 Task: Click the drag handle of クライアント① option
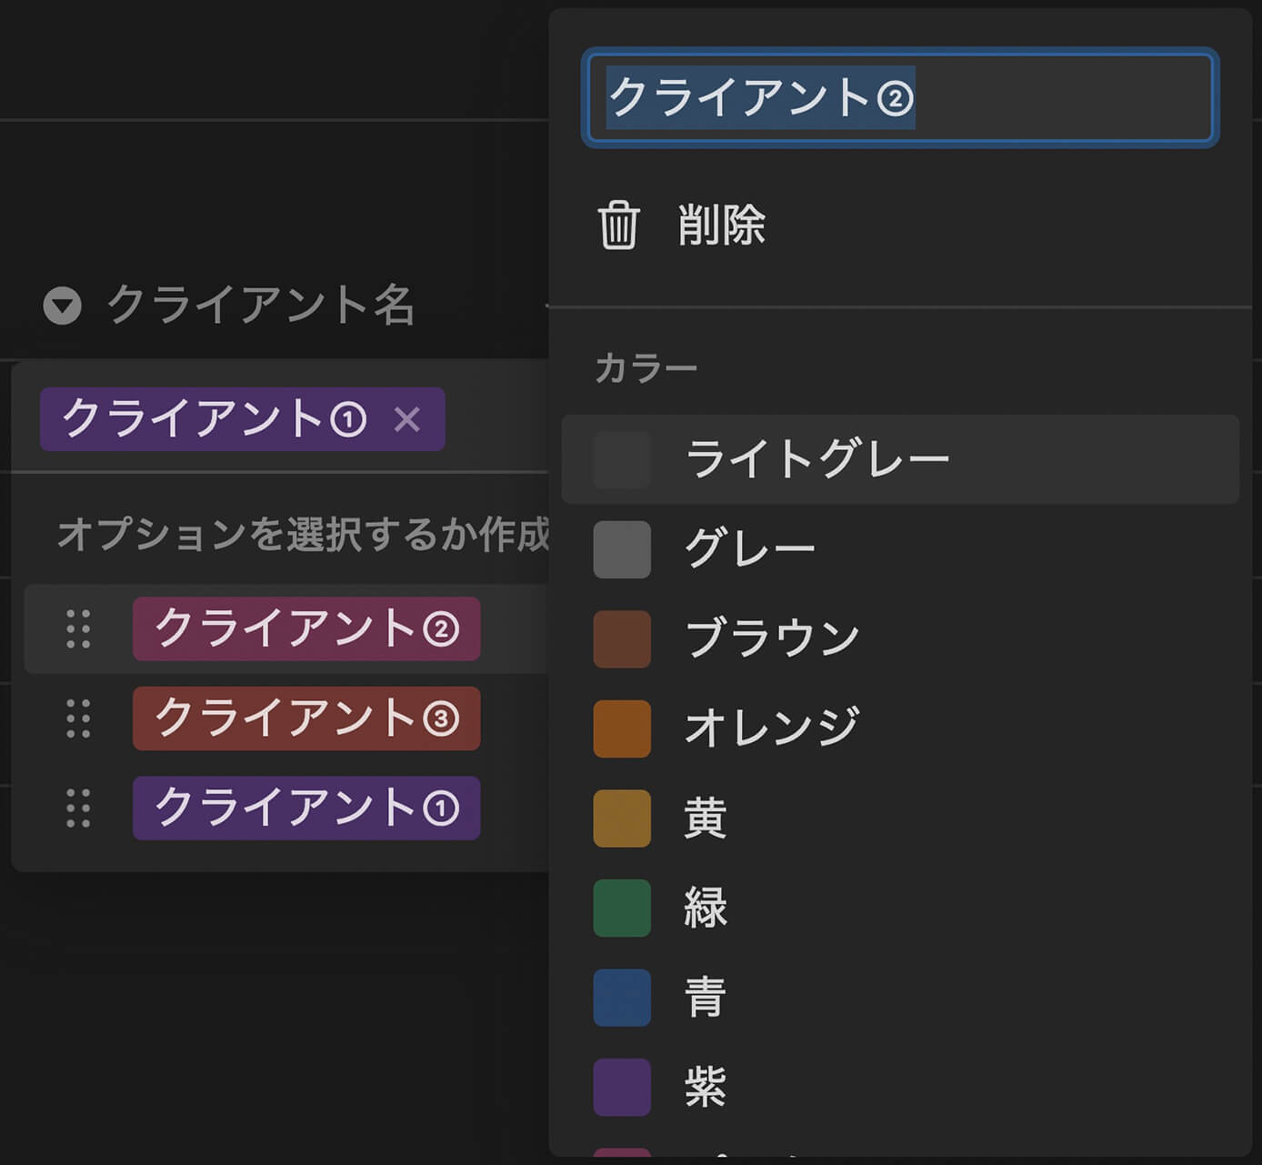(79, 808)
